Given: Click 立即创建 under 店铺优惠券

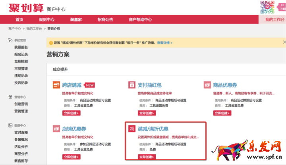Looking at the screenshot, I should pyautogui.click(x=71, y=157).
